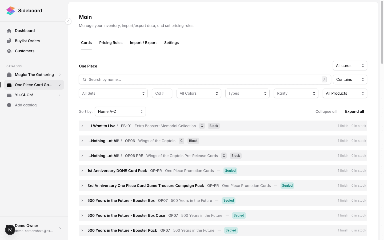This screenshot has width=384, height=240.
Task: Click the Magic: The Gathering catalog icon
Action: coord(9,75)
